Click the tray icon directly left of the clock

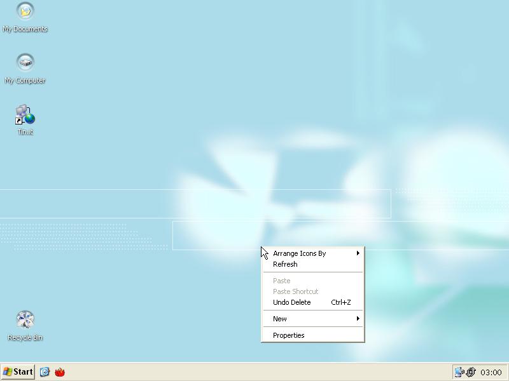point(471,372)
